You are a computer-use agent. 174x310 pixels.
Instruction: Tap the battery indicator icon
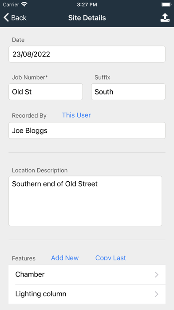tap(166, 4)
